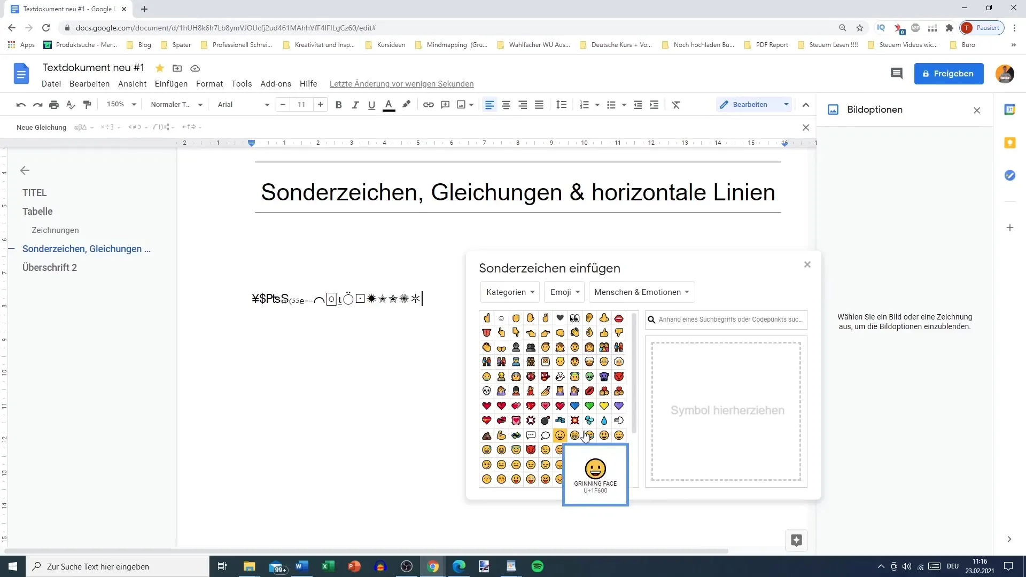1026x577 pixels.
Task: Close the equation toolbar
Action: pos(806,127)
